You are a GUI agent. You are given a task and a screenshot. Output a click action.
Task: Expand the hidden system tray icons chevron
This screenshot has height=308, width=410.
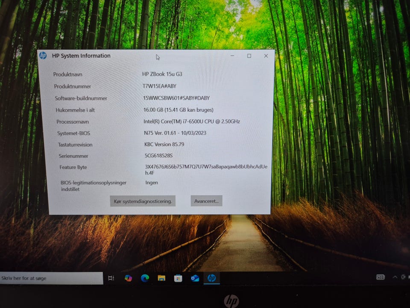click(395, 277)
